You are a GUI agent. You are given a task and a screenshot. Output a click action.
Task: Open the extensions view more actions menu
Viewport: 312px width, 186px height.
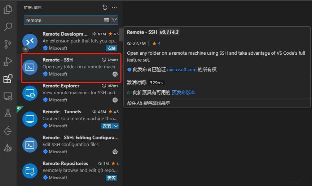(114, 8)
